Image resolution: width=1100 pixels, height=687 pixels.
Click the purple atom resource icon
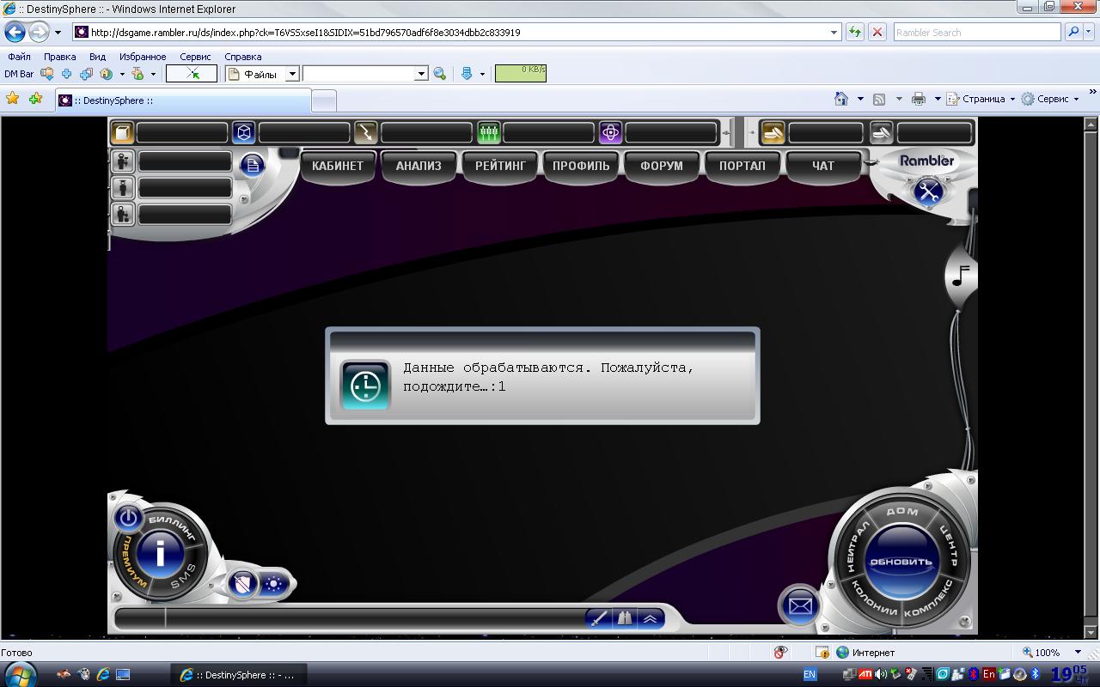click(610, 133)
